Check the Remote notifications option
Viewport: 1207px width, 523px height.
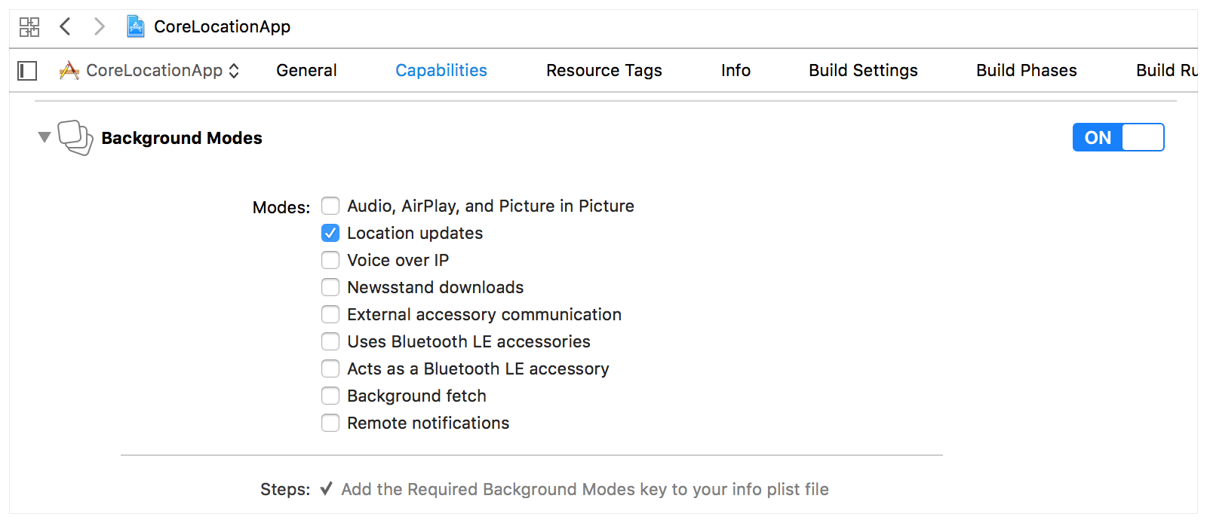pos(330,423)
